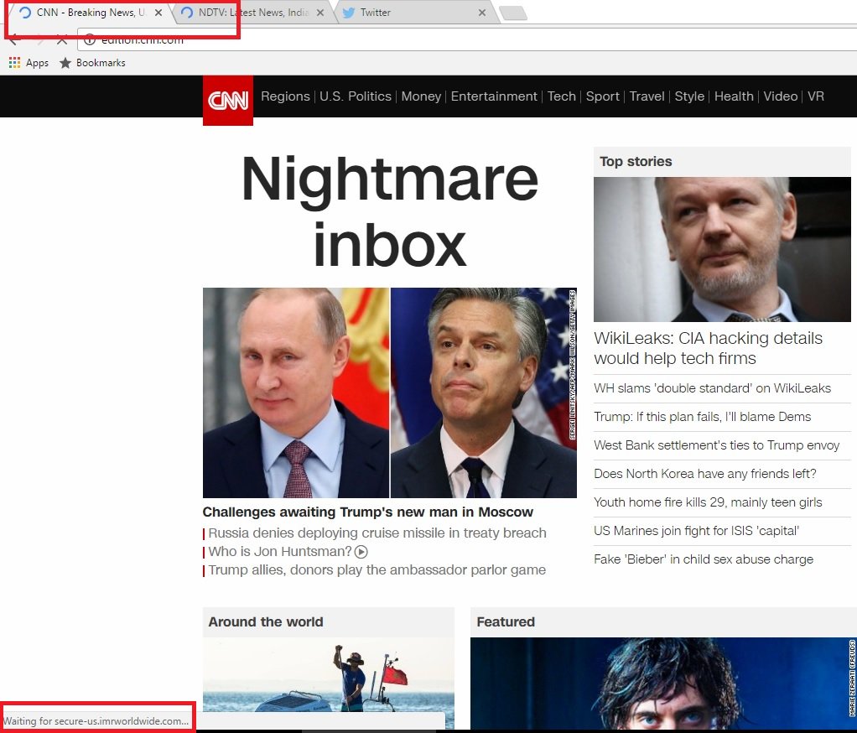Viewport: 857px width, 733px height.
Task: Go to the Style section
Action: coord(689,96)
